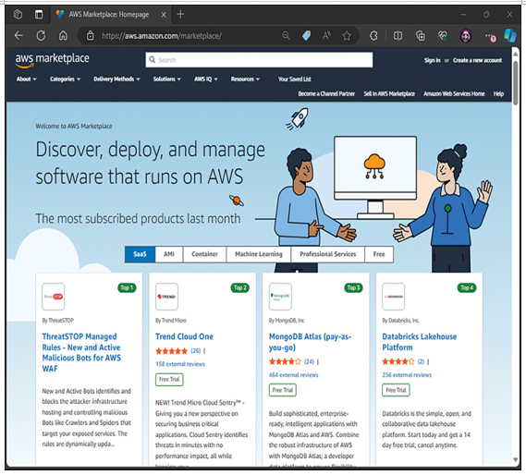Image resolution: width=526 pixels, height=475 pixels.
Task: Open split screen view
Action: point(398,35)
